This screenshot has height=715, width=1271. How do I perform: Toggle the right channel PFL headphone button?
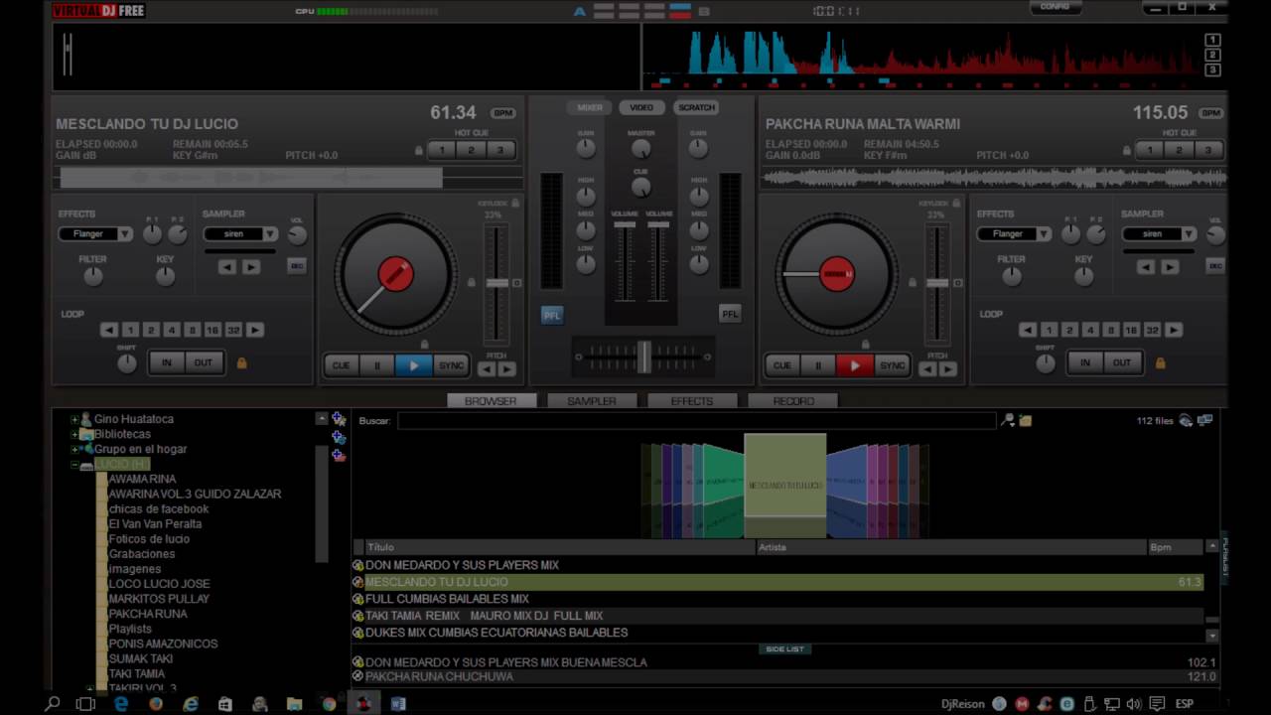tap(730, 314)
